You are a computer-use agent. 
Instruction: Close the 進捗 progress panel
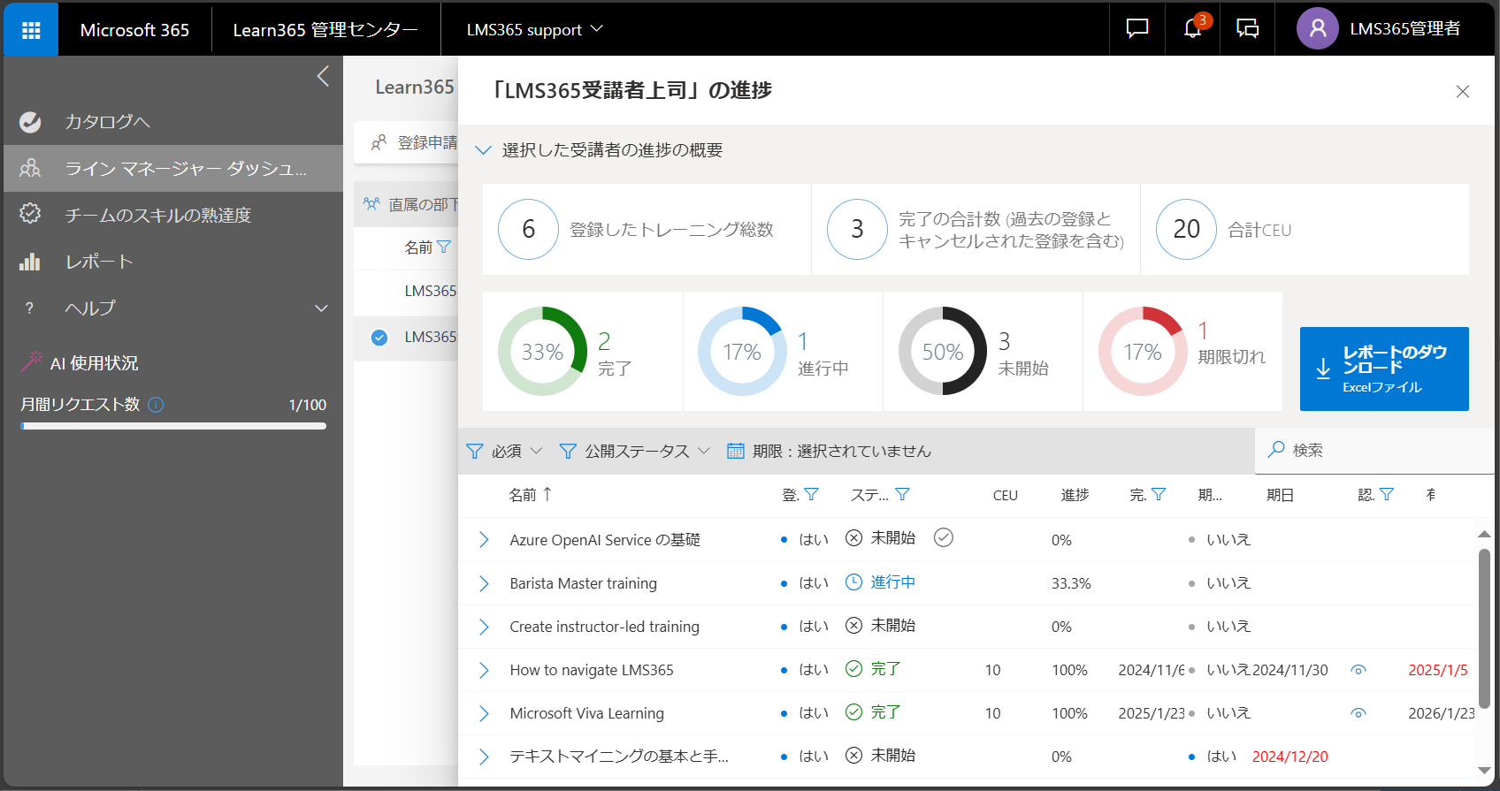click(x=1462, y=91)
